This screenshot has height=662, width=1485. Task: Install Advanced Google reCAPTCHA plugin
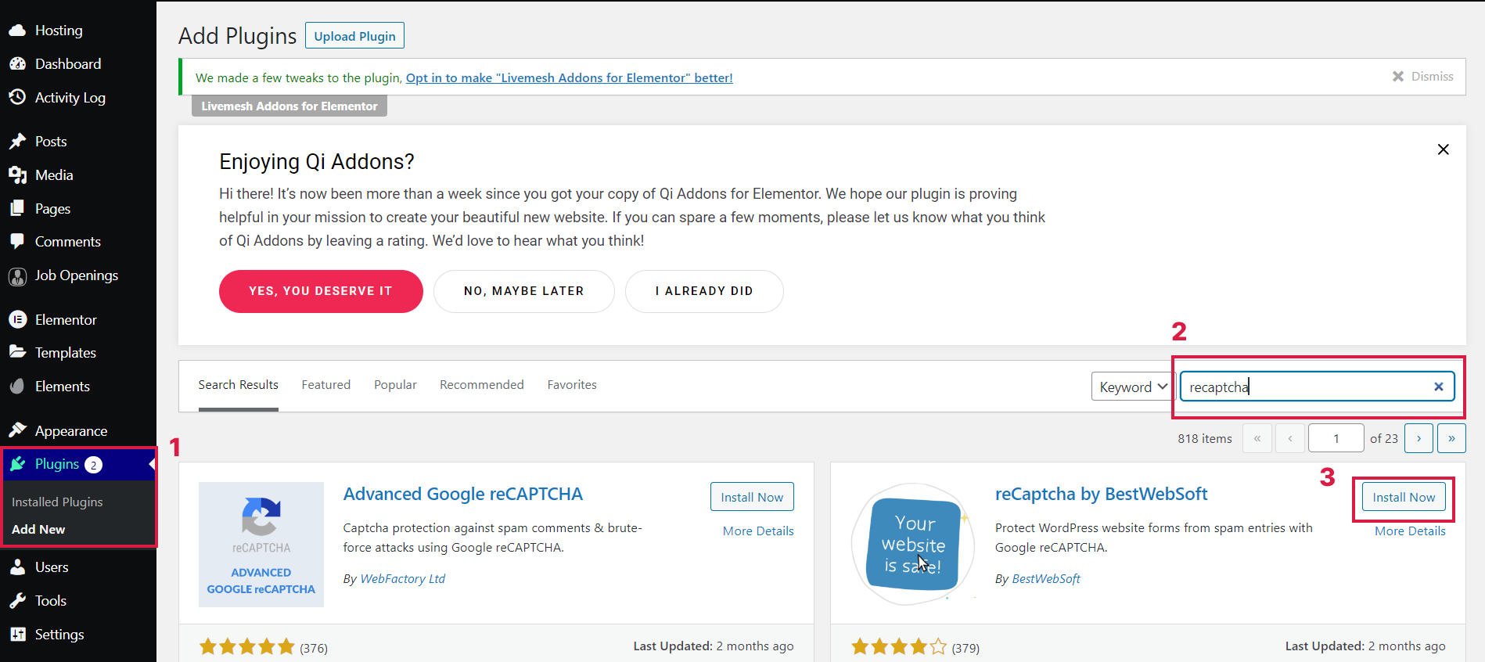click(752, 497)
